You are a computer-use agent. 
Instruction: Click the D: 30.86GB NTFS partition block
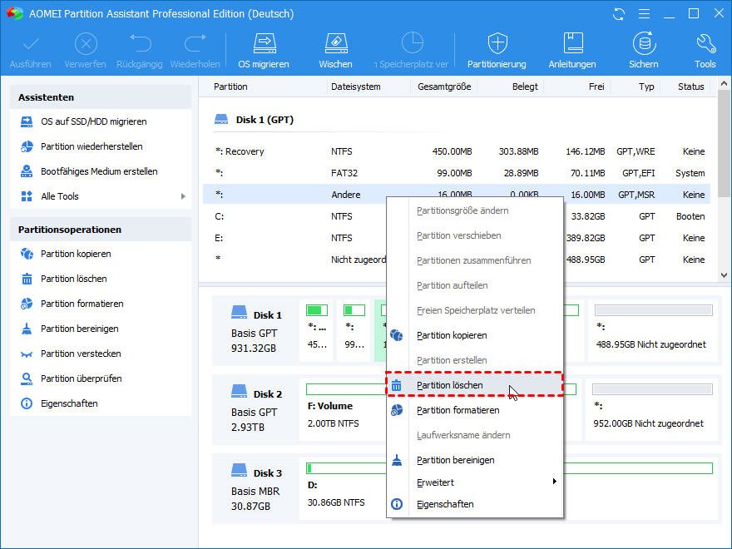coord(344,488)
